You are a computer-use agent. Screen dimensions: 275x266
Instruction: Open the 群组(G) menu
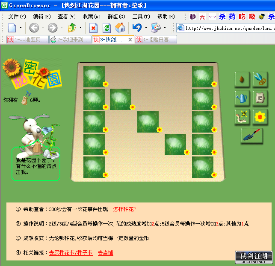pos(116,17)
